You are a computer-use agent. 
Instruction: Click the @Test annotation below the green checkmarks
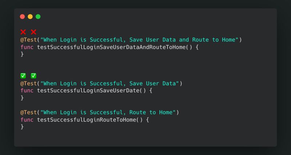coord(28,83)
